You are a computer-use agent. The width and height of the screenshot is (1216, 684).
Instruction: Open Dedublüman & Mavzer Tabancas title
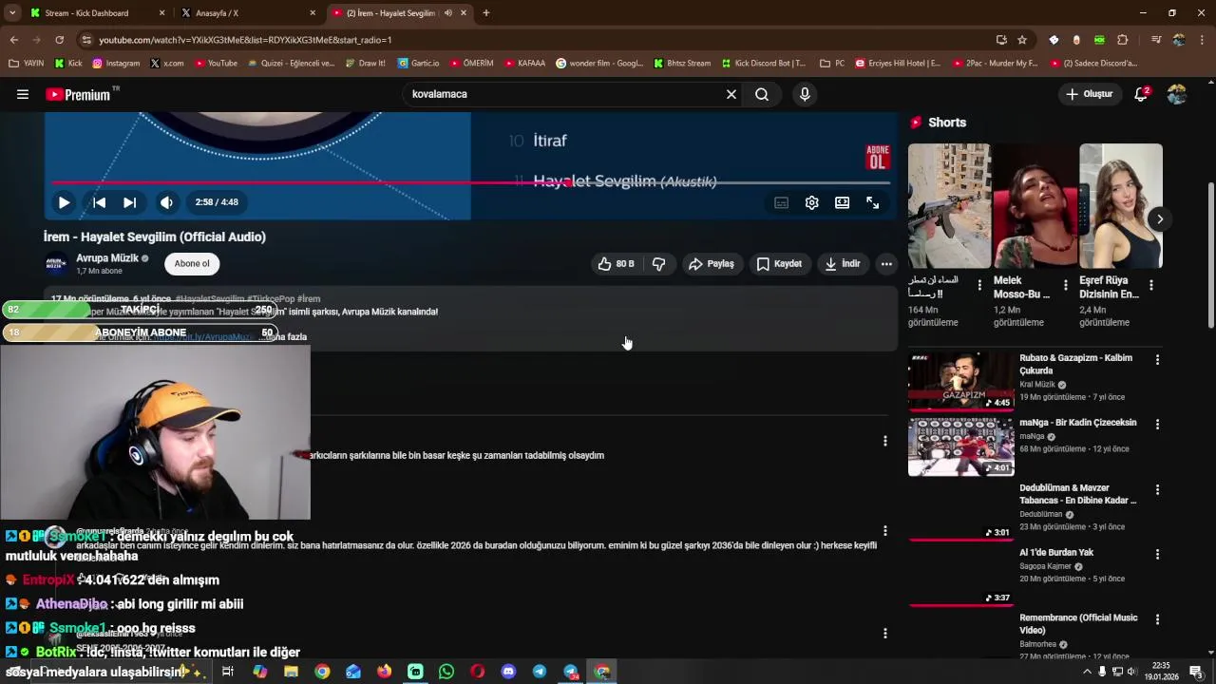click(1077, 494)
